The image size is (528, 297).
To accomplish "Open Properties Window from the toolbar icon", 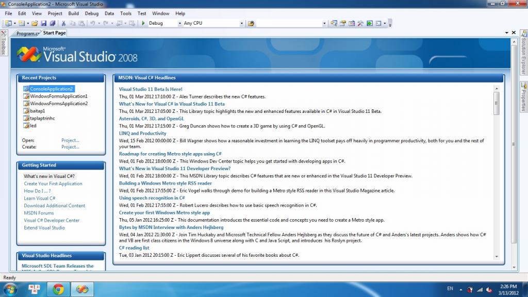I will click(343, 23).
